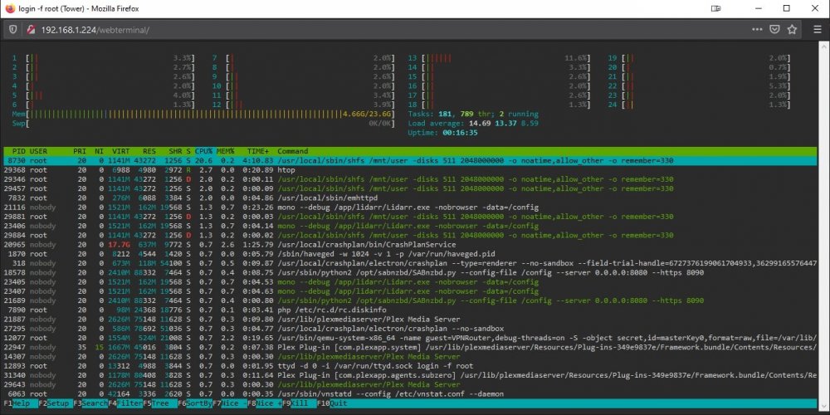Image resolution: width=830 pixels, height=415 pixels.
Task: Select the SABnzbd python2 row PID 18578
Action: 410,272
